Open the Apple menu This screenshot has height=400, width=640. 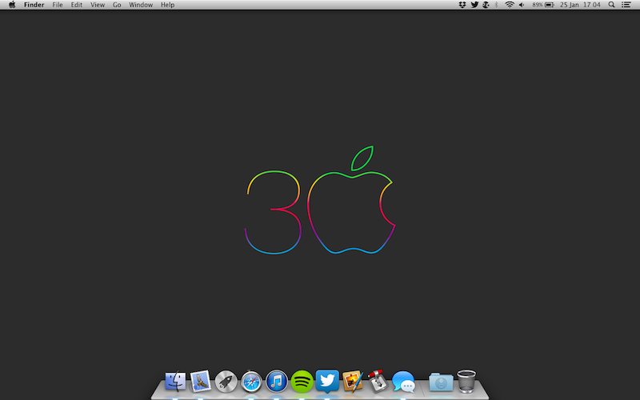click(12, 5)
